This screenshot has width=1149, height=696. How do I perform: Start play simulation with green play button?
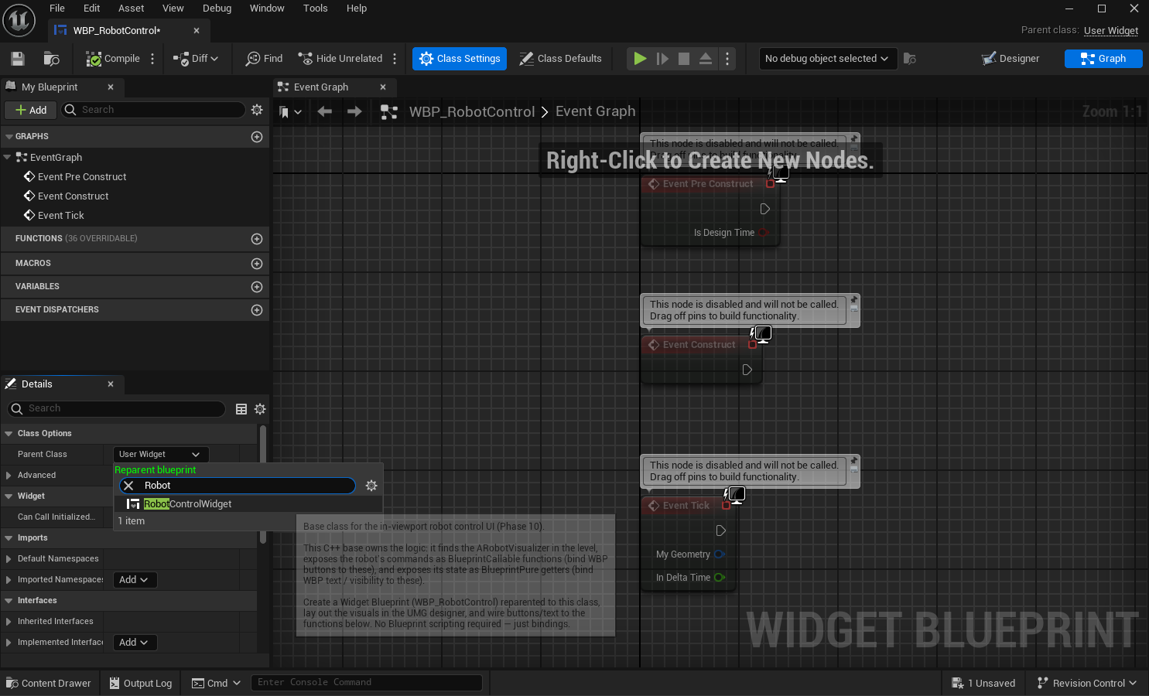pos(640,59)
